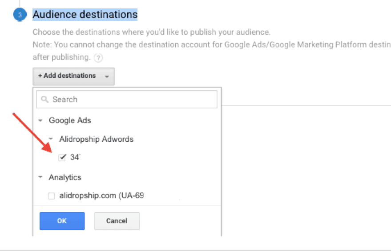Confirm selection with the OK button
Screen dimensions: 391x251
pos(62,221)
